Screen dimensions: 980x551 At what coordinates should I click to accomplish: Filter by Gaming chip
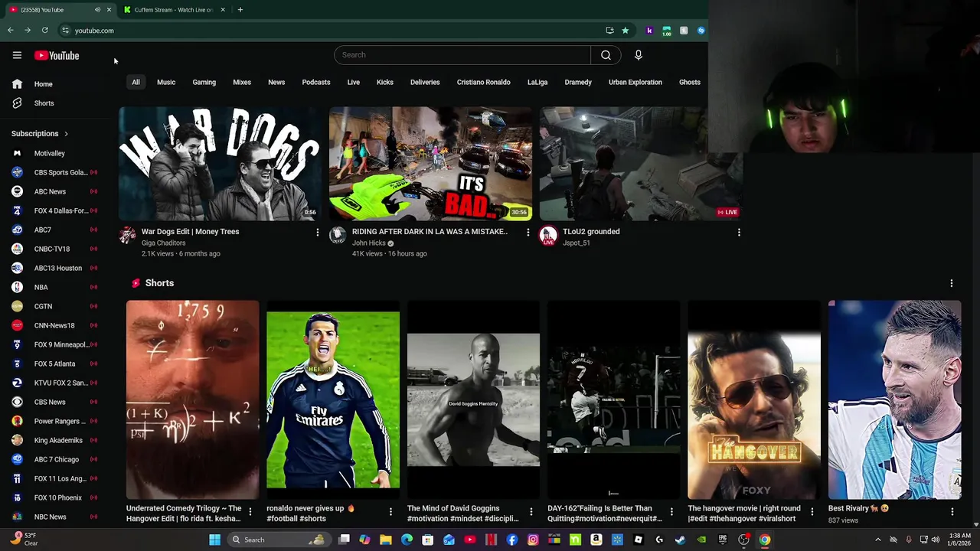click(x=204, y=82)
